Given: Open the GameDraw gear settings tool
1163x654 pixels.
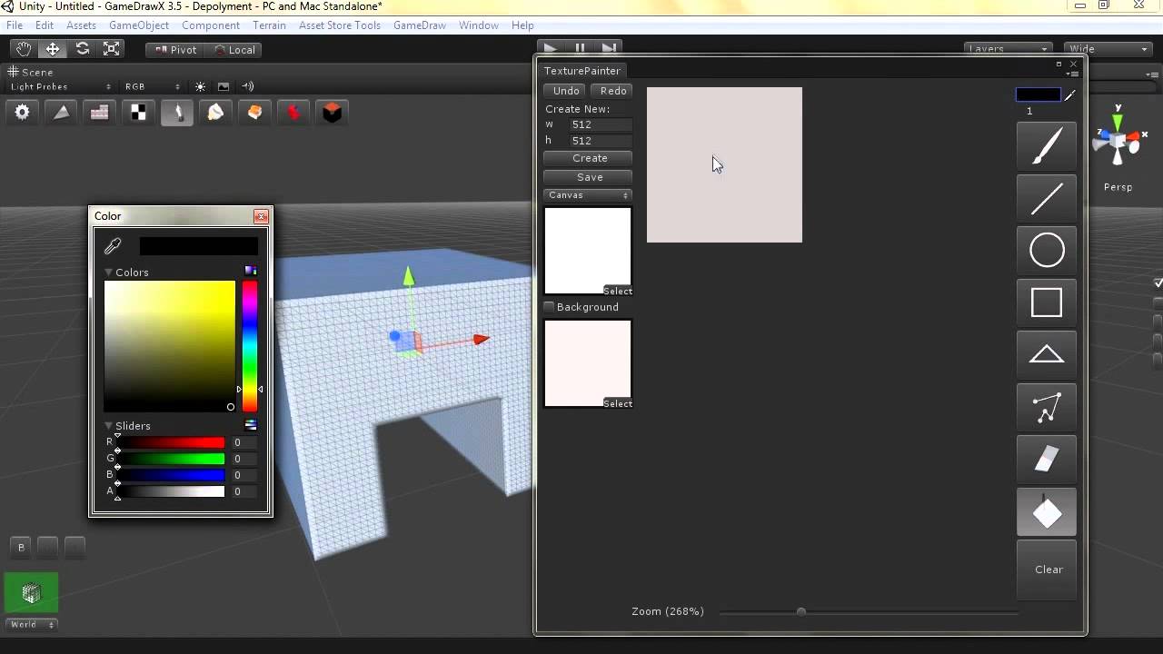Looking at the screenshot, I should (x=22, y=112).
